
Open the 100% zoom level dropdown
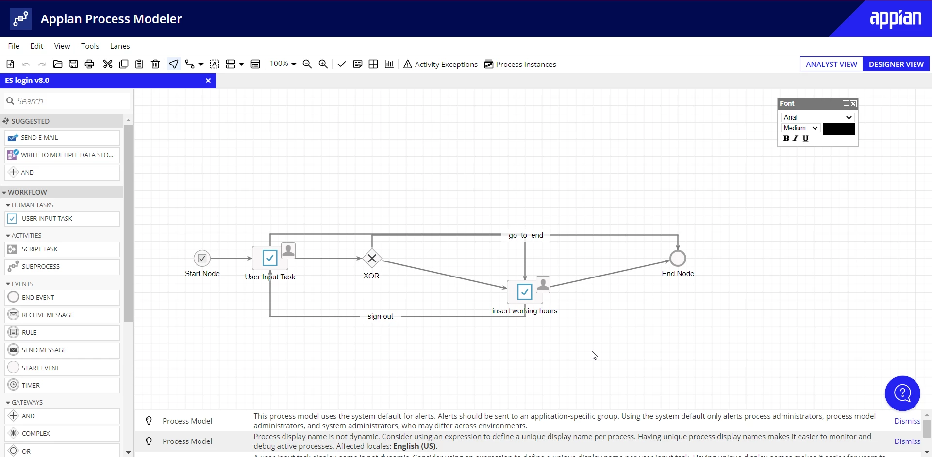[x=283, y=64]
